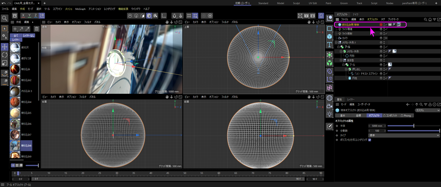Uncheck ポリゴン化せずにレンダリング checkbox

pos(370,140)
